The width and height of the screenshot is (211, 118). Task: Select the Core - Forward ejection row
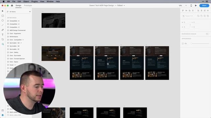click(19, 59)
